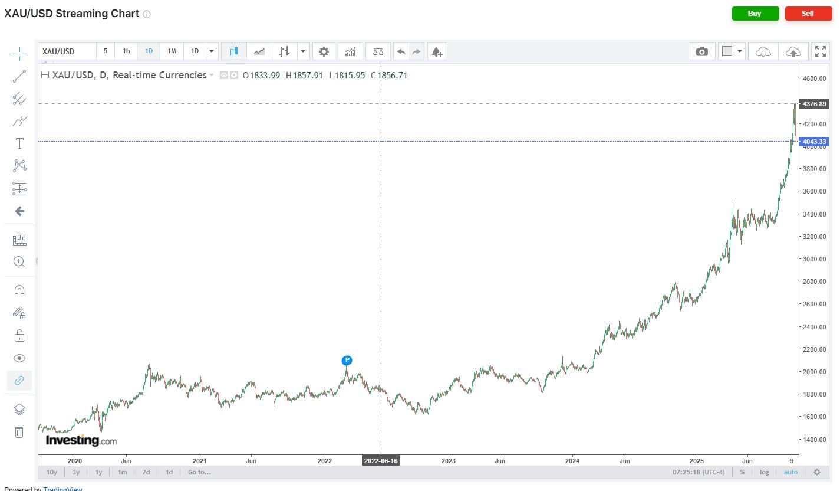Open series format settings in legend
Image resolution: width=840 pixels, height=491 pixels.
tap(233, 75)
